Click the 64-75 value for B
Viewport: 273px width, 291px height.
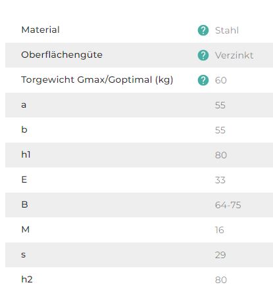[228, 205]
